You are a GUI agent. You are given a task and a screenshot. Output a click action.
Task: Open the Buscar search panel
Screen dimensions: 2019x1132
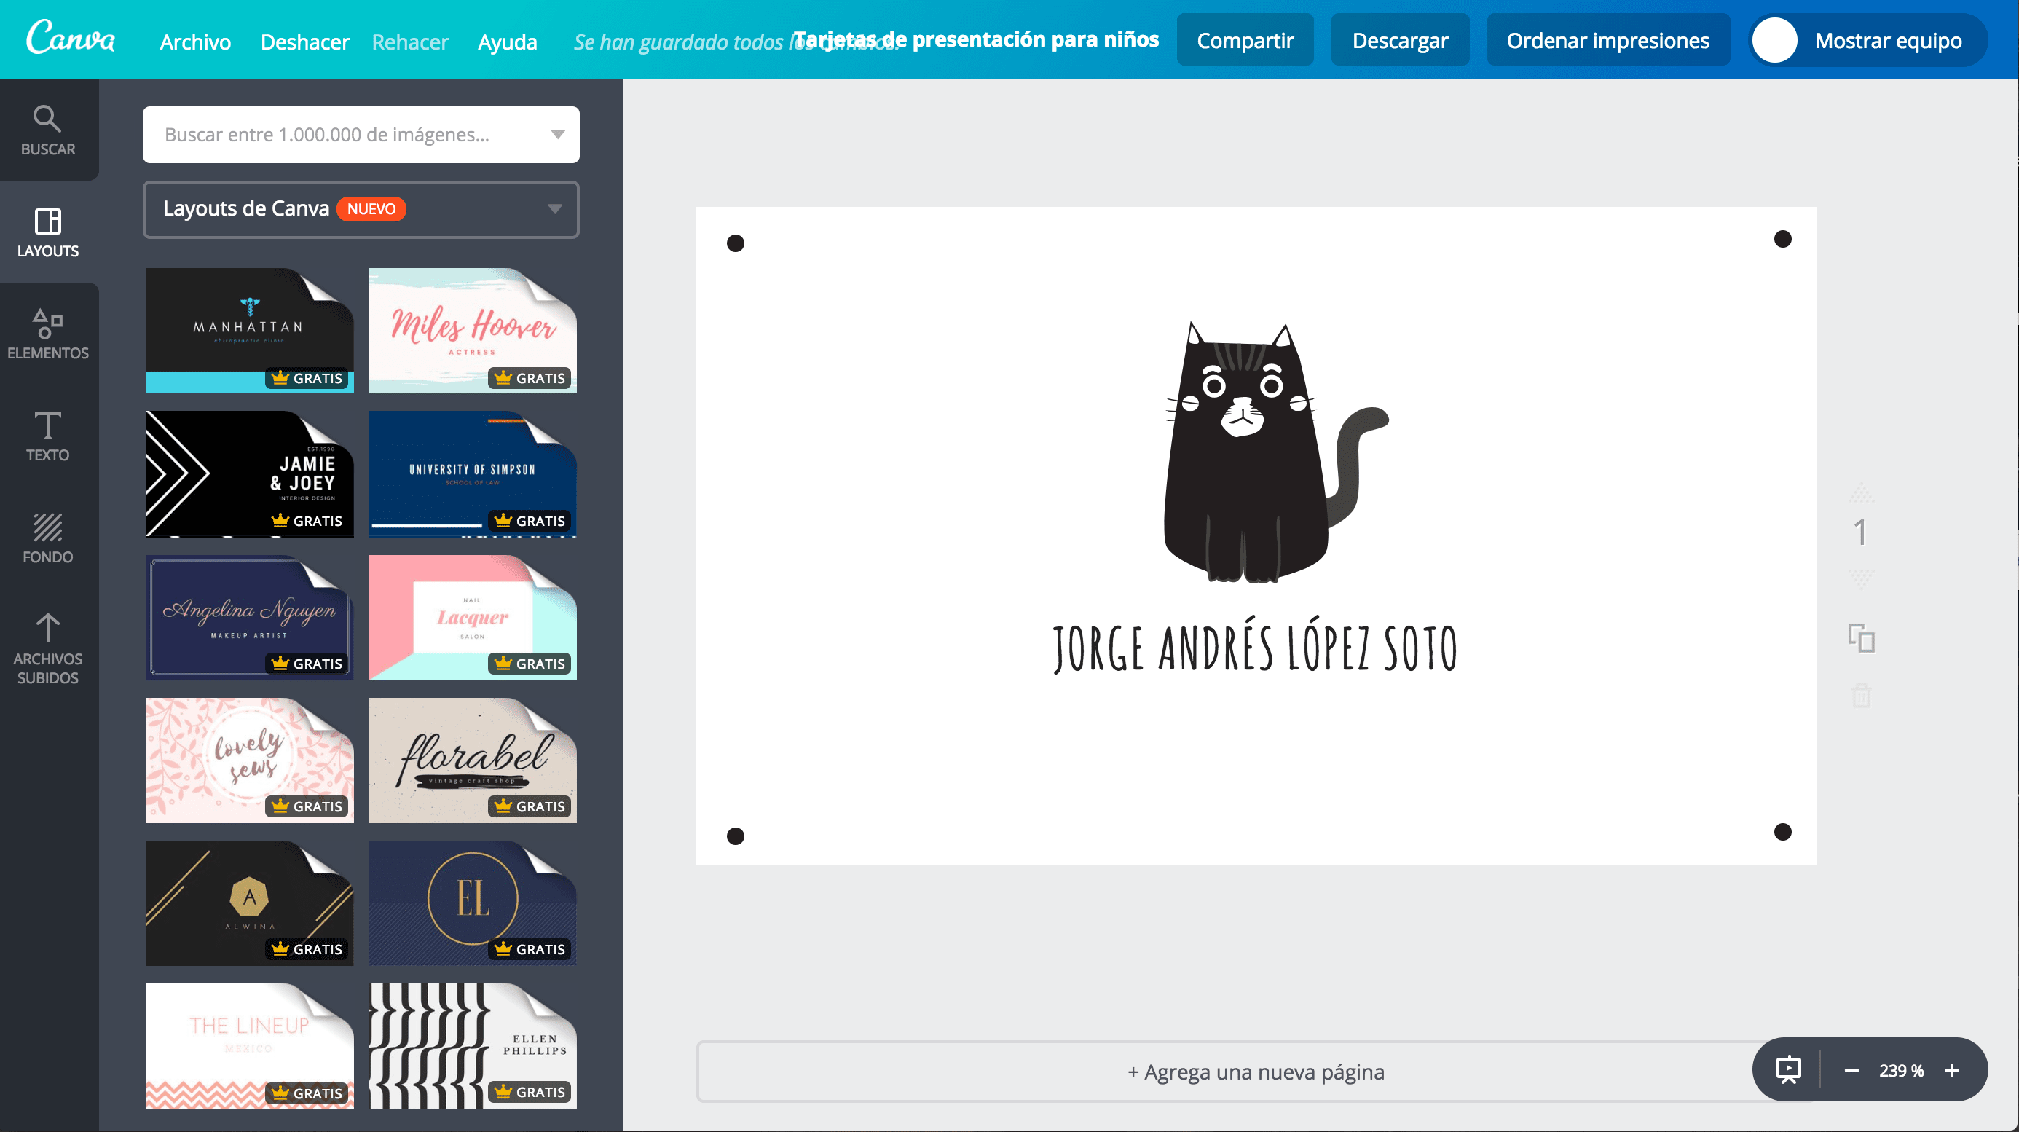tap(48, 130)
